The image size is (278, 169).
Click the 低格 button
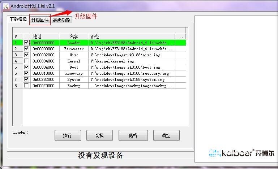pos(133,135)
